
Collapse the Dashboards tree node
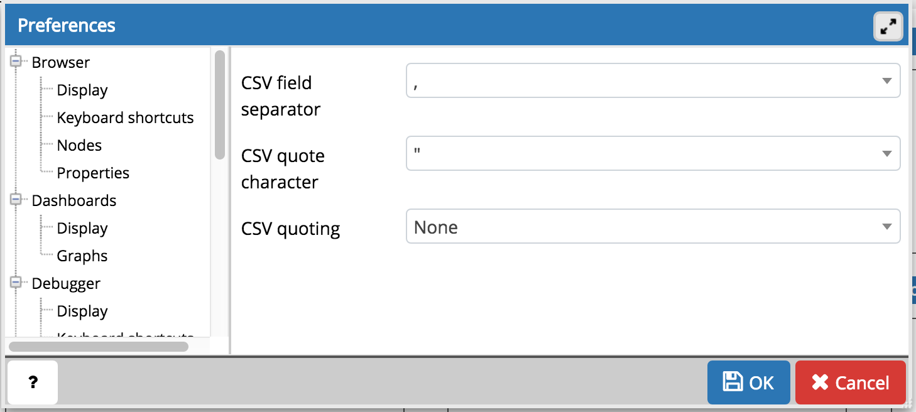coord(16,200)
